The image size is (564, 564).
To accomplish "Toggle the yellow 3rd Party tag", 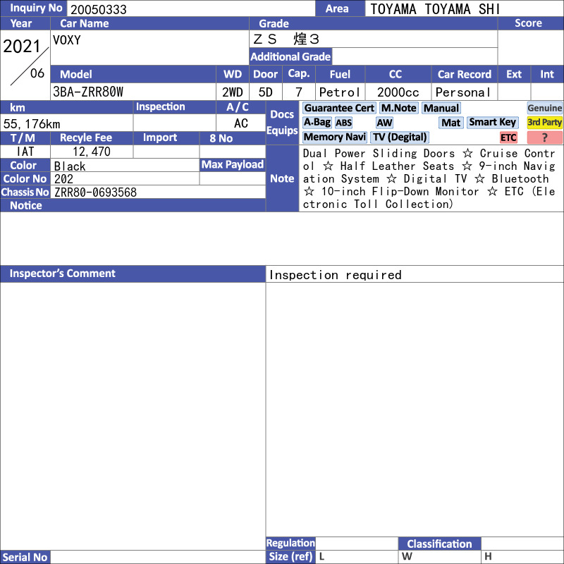I will (x=544, y=123).
